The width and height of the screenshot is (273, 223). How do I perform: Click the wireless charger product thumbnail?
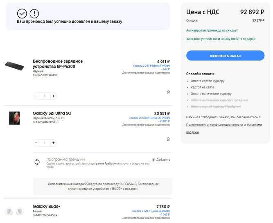click(x=15, y=65)
